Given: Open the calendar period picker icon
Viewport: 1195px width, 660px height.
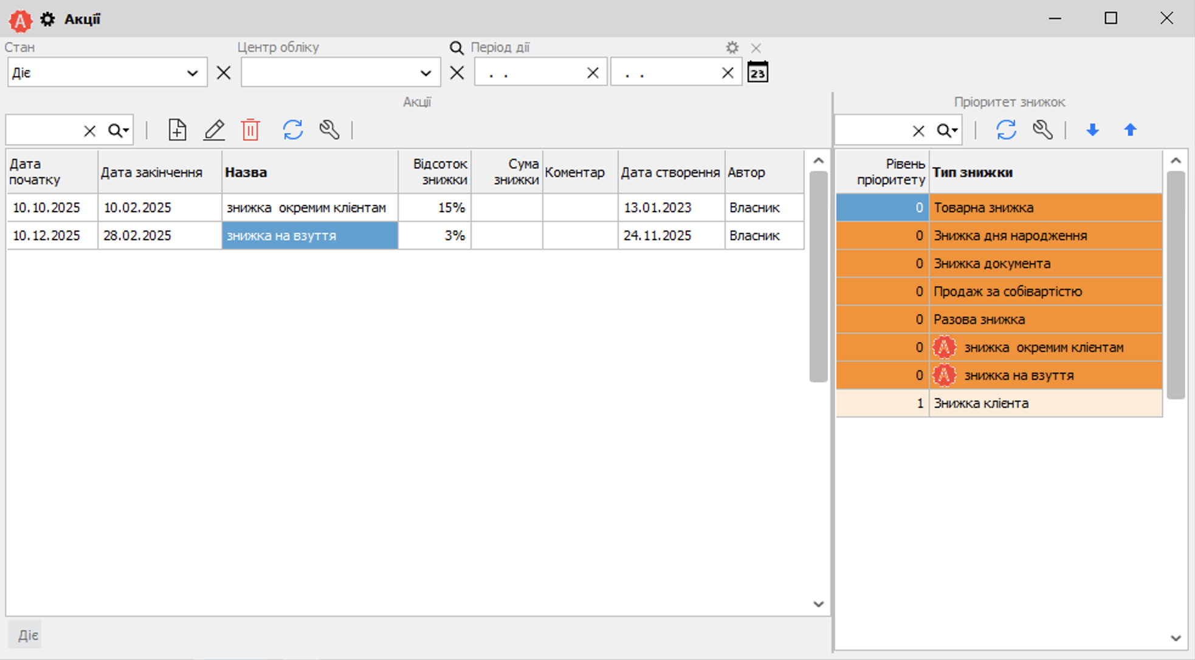Looking at the screenshot, I should coord(757,72).
